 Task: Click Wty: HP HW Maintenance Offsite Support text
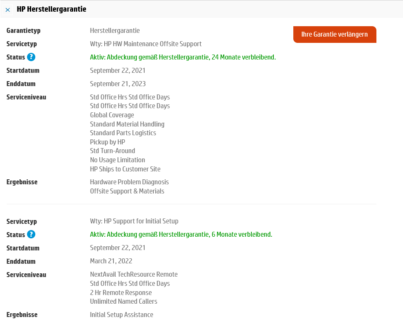point(146,44)
